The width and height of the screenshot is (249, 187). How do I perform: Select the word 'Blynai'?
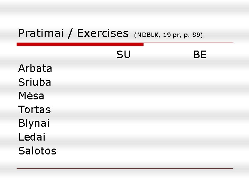(34, 123)
